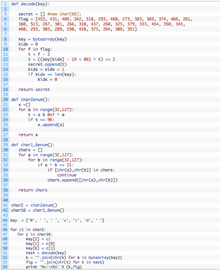This screenshot has width=220, height=270.
Task: Click the 'x.append(a)' call
Action: [x=51, y=125]
